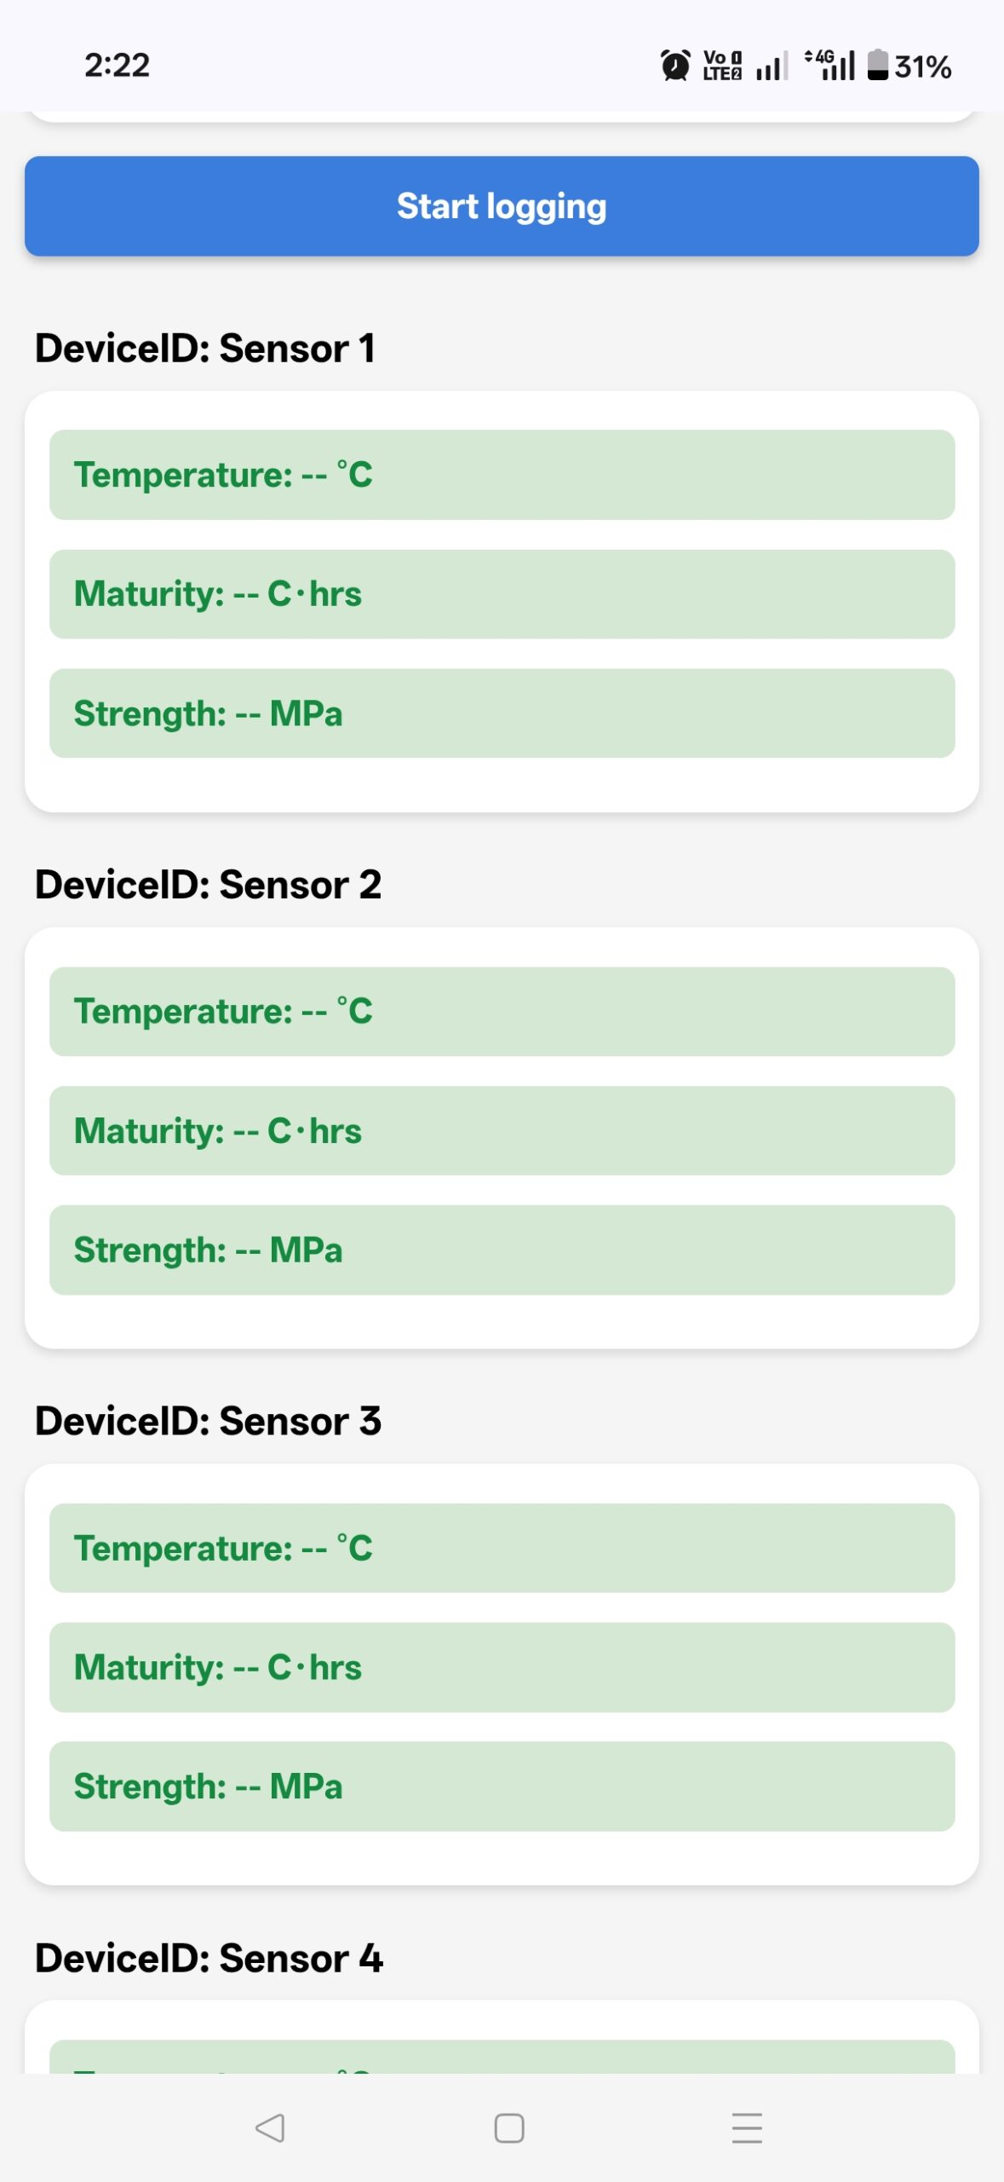This screenshot has height=2182, width=1004.
Task: Tap the Start logging button
Action: coord(502,206)
